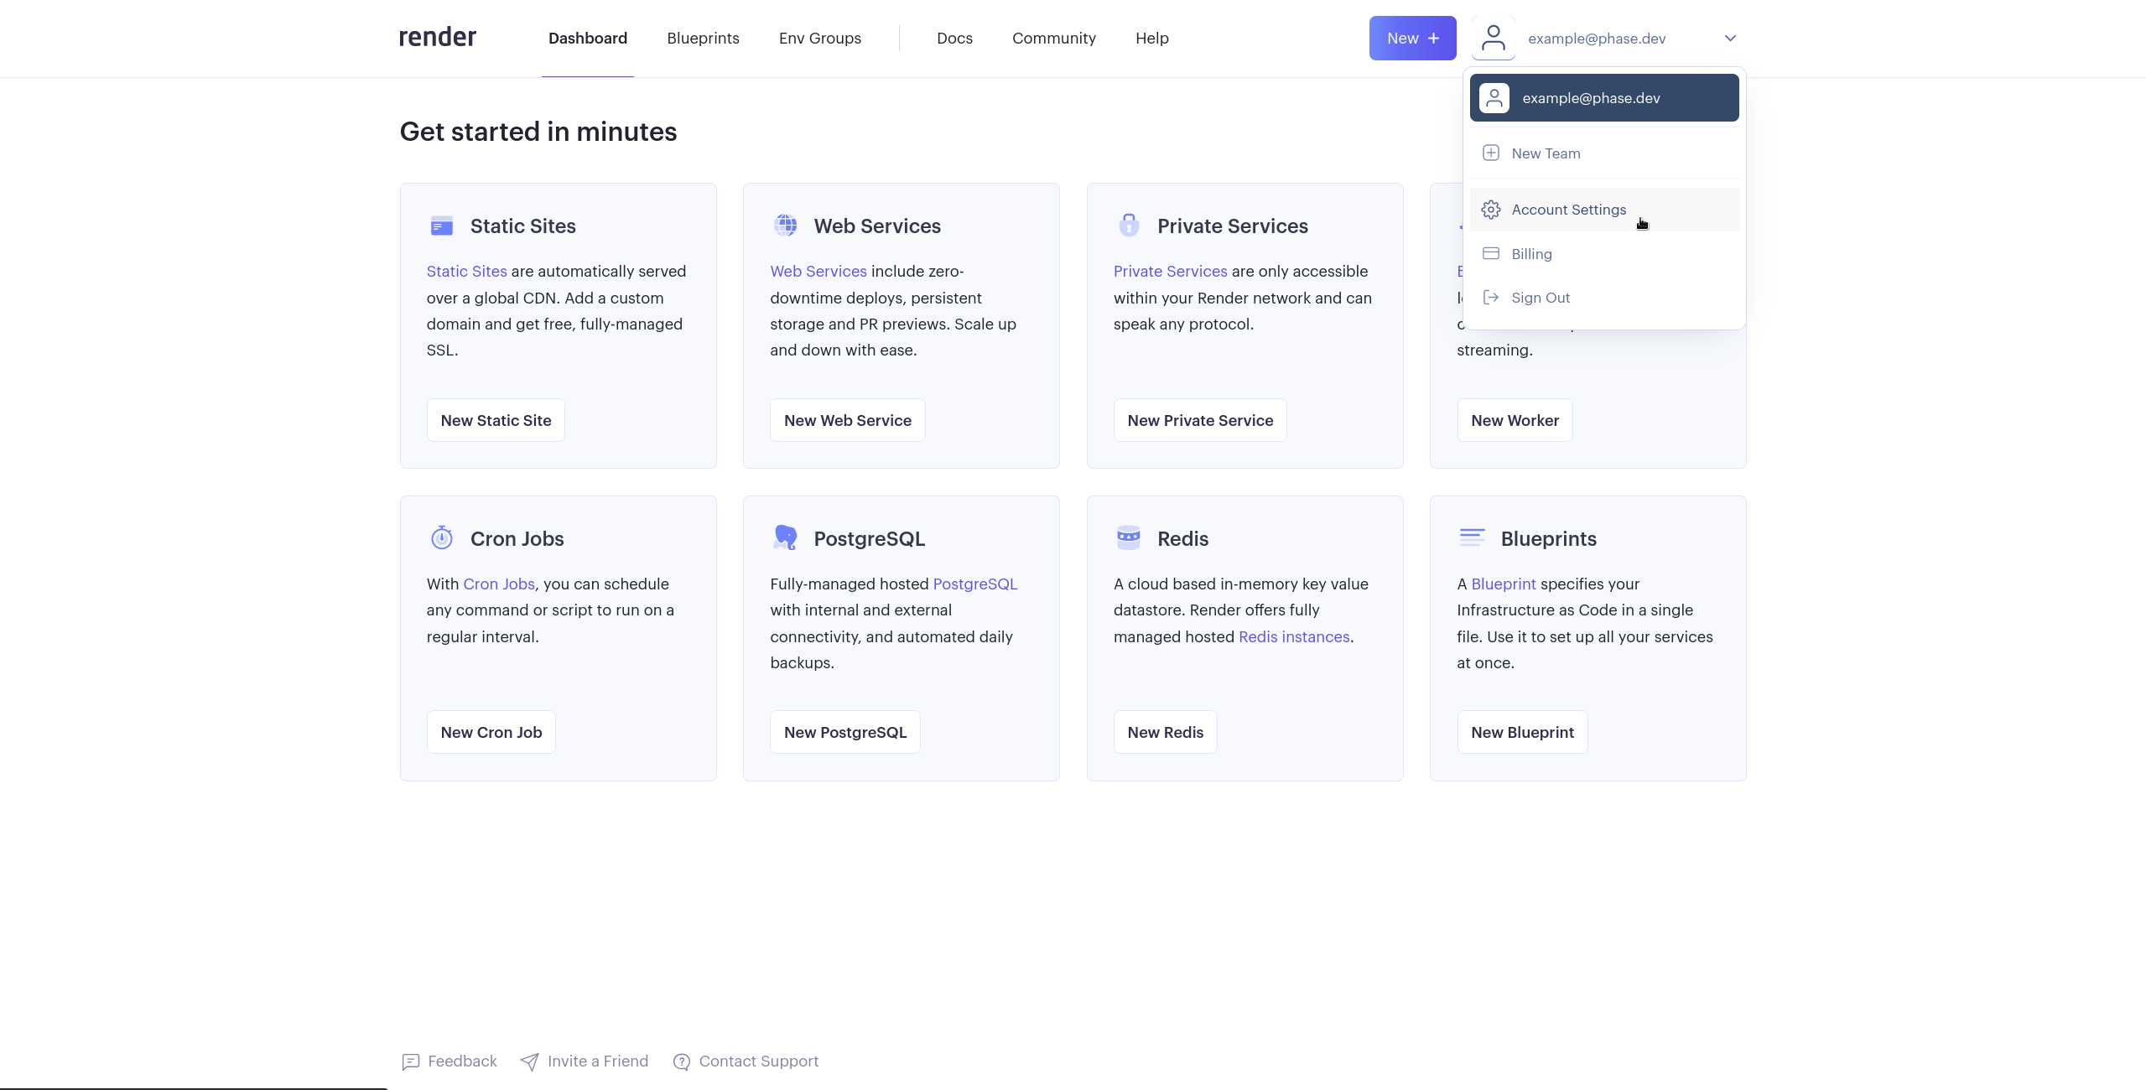
Task: Click the Billing credit card icon
Action: 1490,253
